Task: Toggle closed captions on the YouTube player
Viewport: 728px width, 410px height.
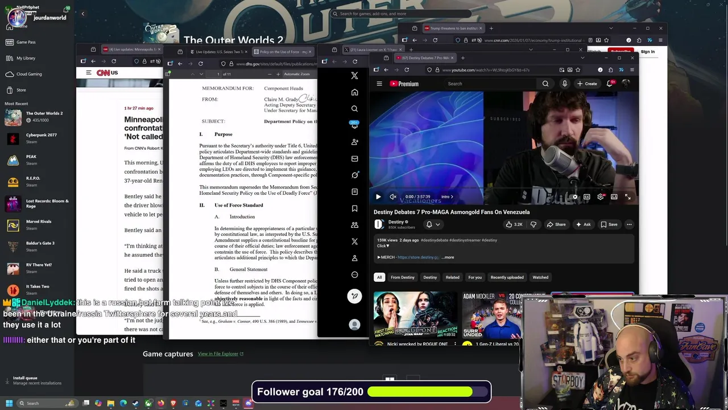Action: point(586,196)
